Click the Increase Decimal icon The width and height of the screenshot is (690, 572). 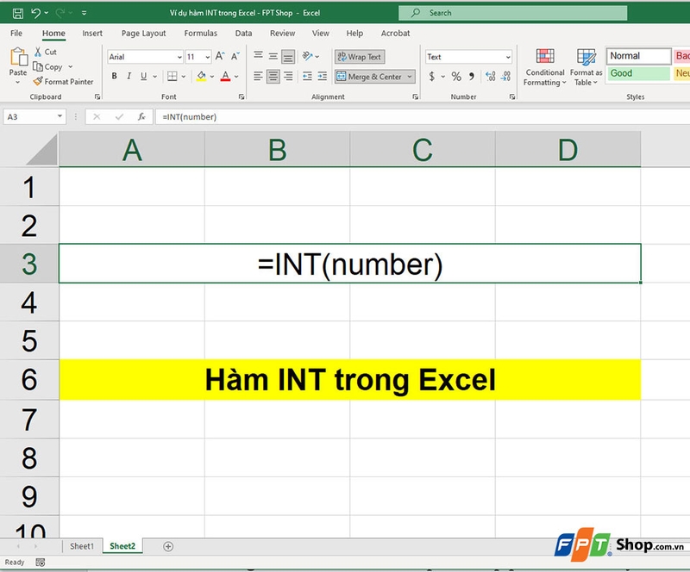(x=488, y=77)
